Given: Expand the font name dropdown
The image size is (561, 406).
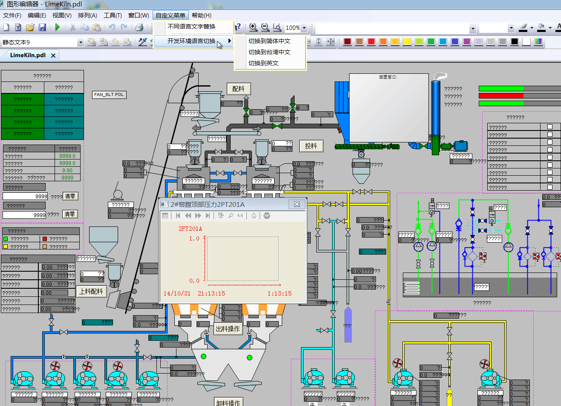Looking at the screenshot, I should (472, 29).
